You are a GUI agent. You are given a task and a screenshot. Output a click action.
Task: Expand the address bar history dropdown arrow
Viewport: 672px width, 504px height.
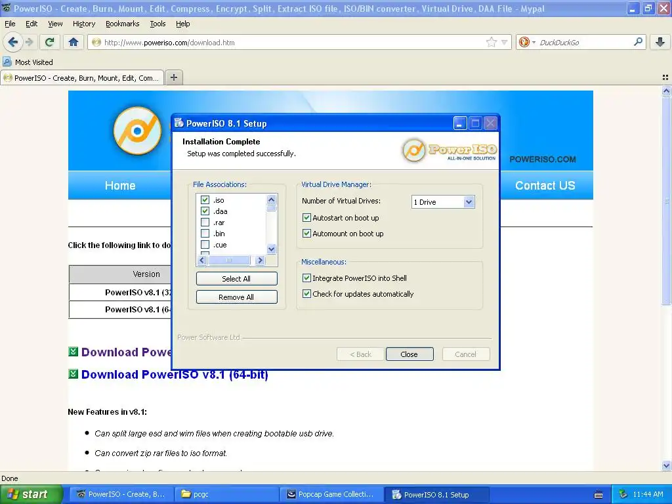pyautogui.click(x=505, y=43)
